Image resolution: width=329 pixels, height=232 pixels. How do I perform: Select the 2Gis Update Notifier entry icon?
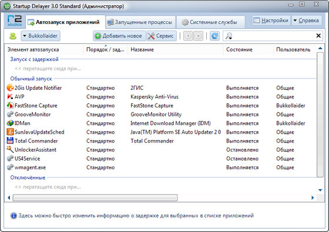(x=10, y=88)
